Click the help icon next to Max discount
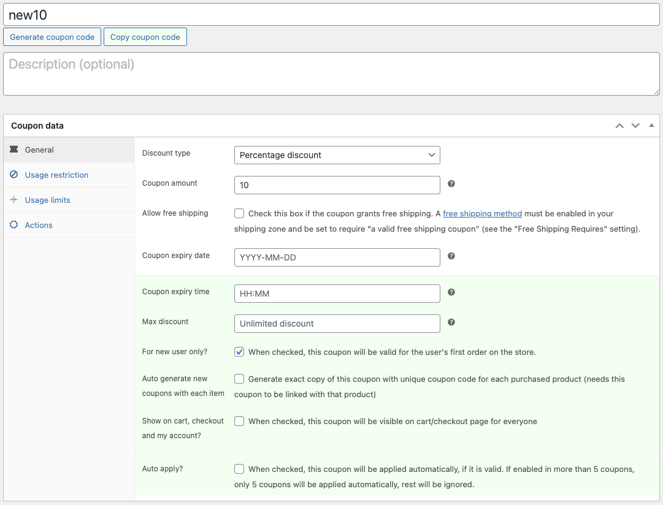The height and width of the screenshot is (505, 663). 451,321
